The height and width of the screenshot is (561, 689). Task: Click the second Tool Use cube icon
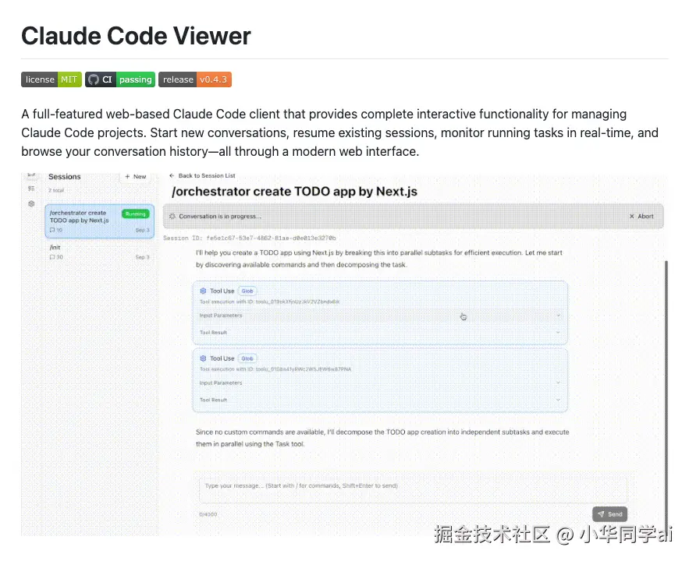click(x=203, y=358)
